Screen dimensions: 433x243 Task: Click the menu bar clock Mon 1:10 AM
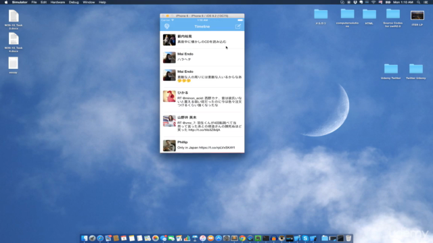[x=403, y=2]
